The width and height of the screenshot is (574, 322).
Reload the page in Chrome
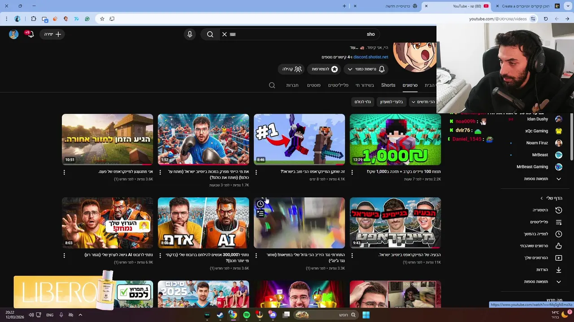coord(546,19)
